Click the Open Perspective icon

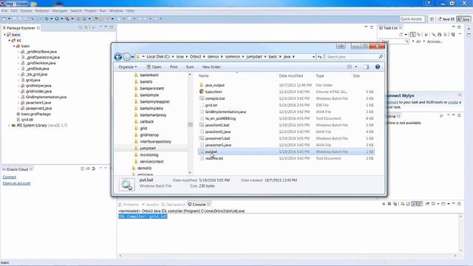point(432,19)
